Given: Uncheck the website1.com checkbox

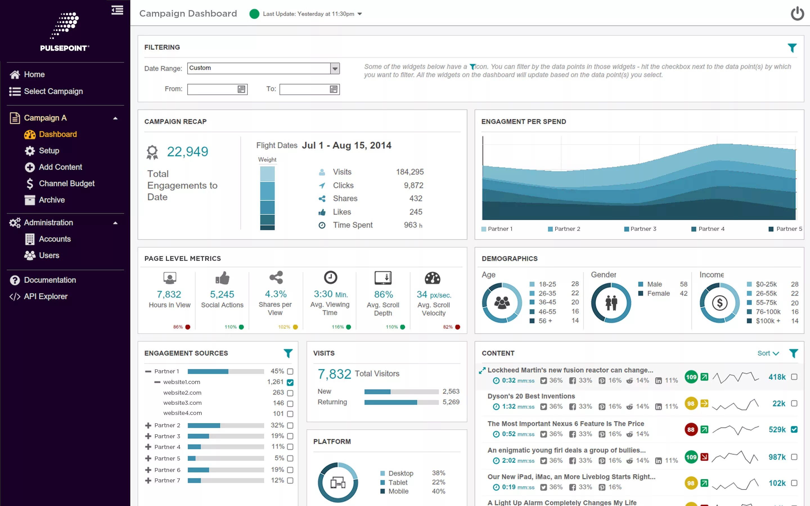Looking at the screenshot, I should [290, 382].
